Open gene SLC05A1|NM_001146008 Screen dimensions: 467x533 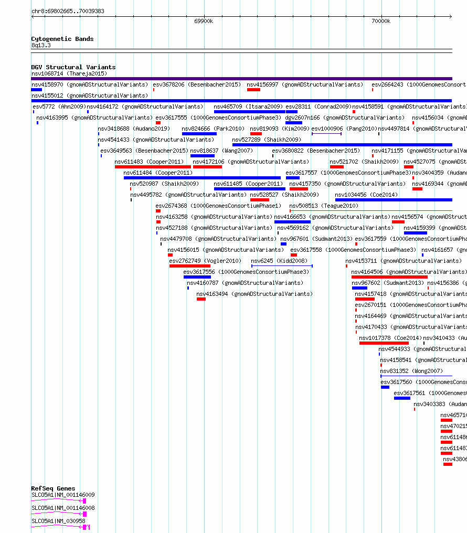(63, 508)
